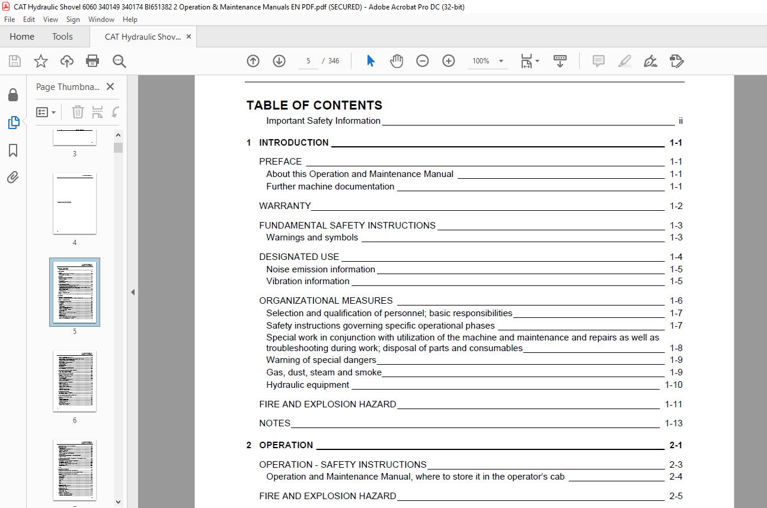Switch to the Home tab
This screenshot has height=508, width=767.
22,37
